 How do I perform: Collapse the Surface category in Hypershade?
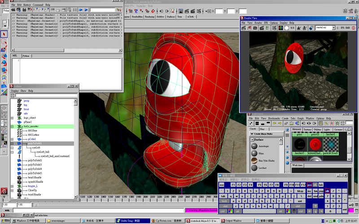click(252, 139)
